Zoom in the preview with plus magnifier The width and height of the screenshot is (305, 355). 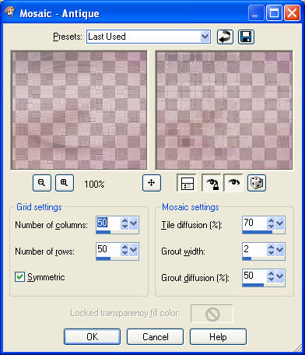tap(65, 183)
